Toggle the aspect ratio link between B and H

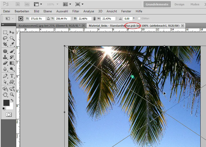click(x=94, y=19)
